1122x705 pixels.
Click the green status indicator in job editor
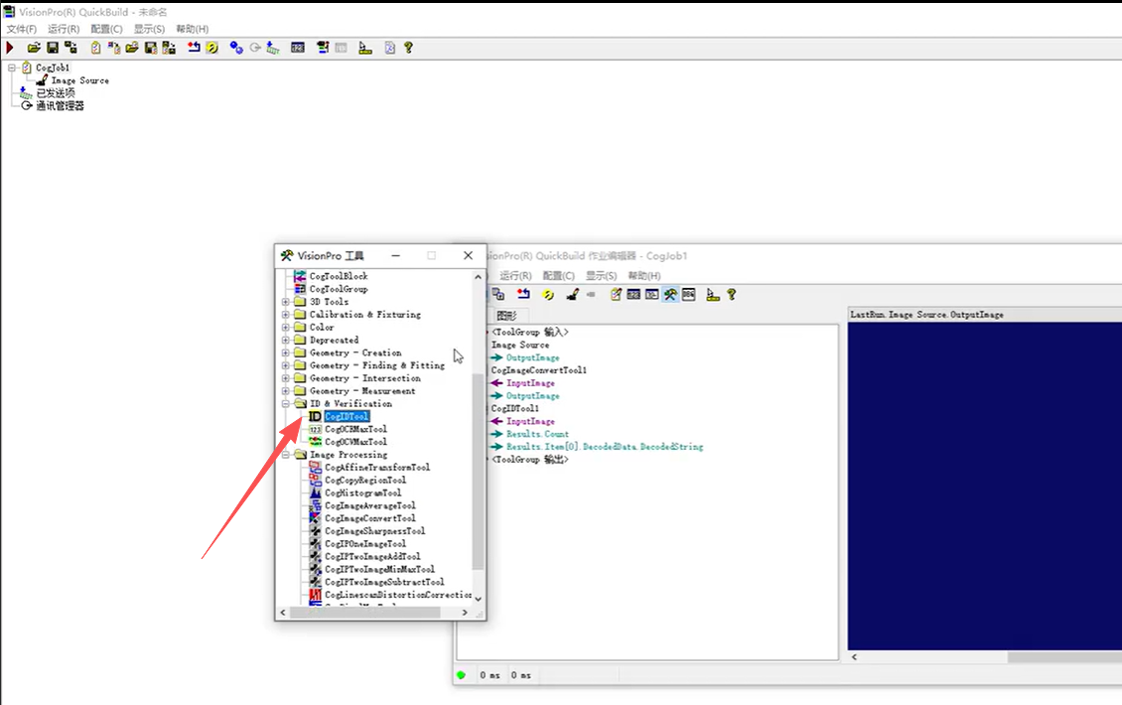click(x=461, y=675)
